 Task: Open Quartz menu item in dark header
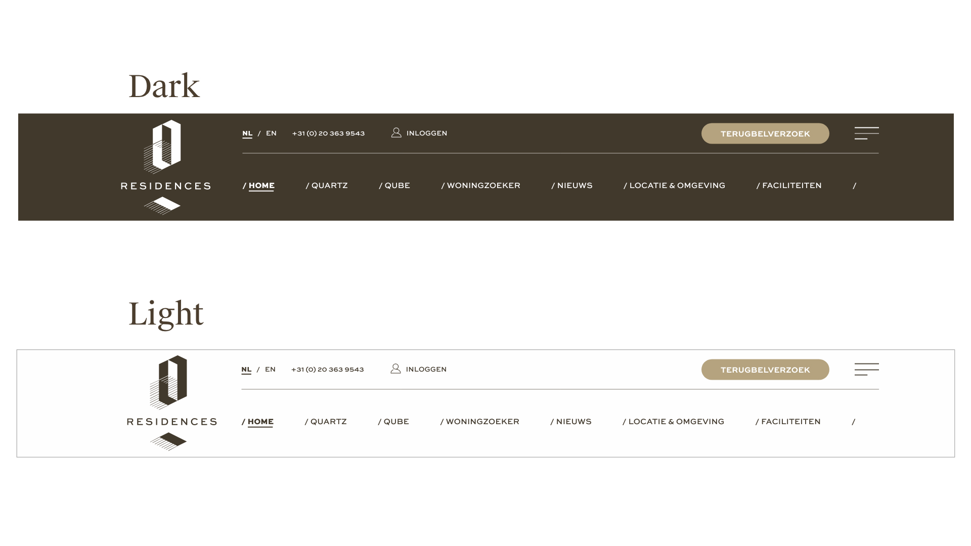point(329,186)
